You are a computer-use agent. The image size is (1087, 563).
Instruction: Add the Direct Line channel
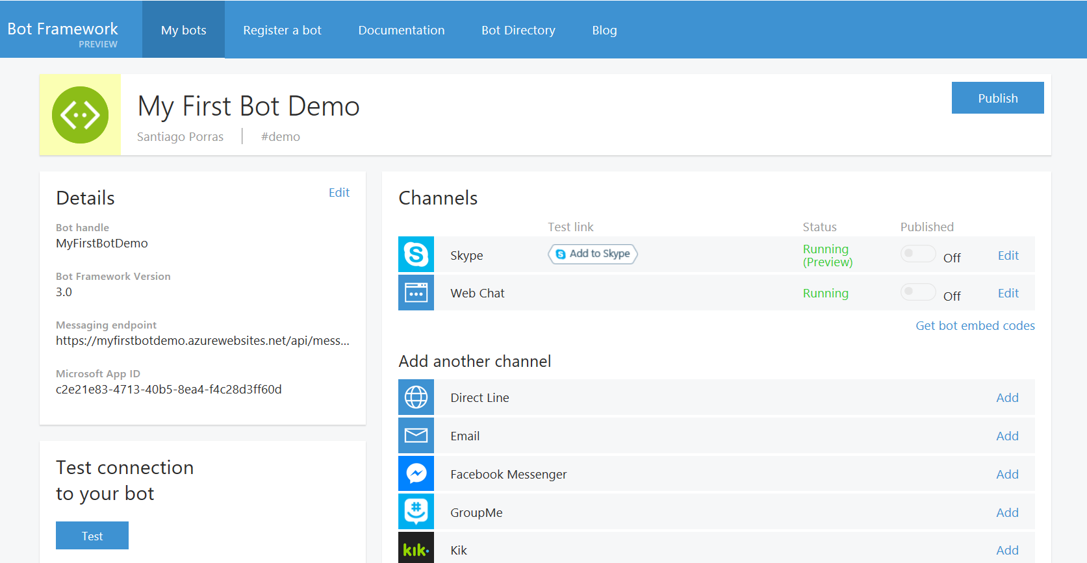[1007, 398]
